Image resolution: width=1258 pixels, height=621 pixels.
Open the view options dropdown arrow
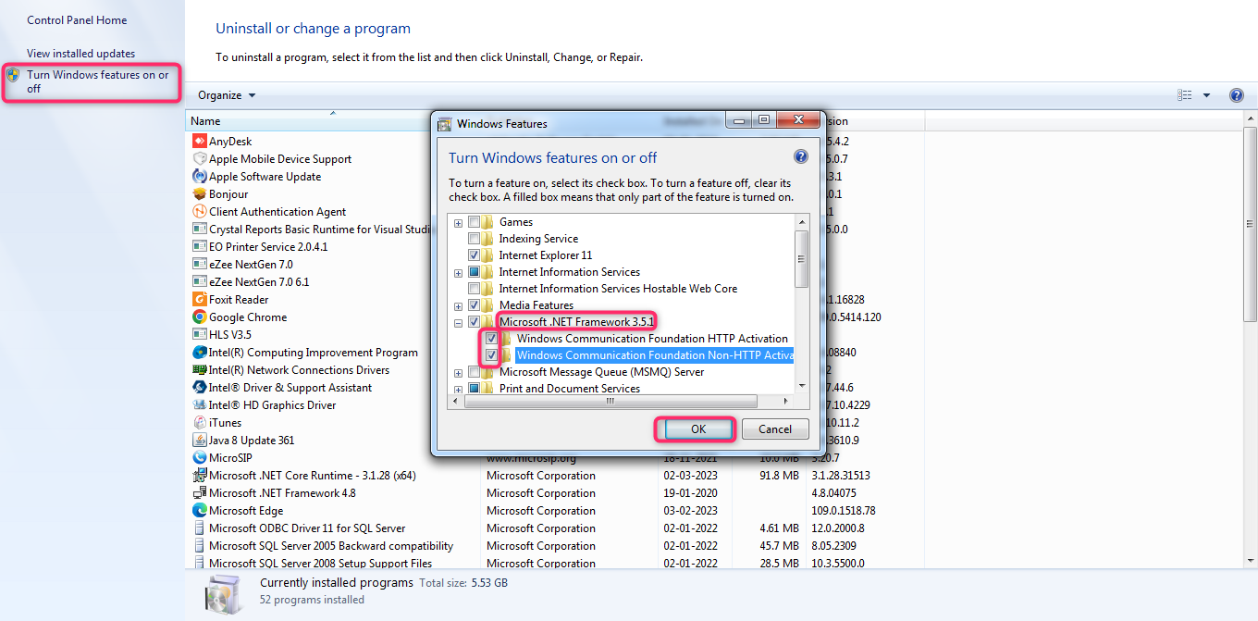point(1206,95)
